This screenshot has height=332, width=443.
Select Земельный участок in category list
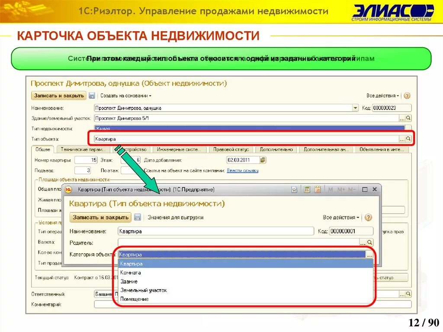246,290
